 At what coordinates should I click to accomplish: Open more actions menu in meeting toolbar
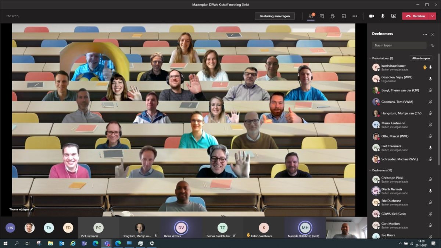(x=355, y=16)
